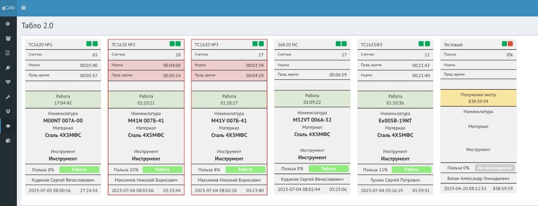Viewport: 538px width, 206px height.
Task: Open the dropbox-style boxes icon in sidebar
Action: pos(8,111)
